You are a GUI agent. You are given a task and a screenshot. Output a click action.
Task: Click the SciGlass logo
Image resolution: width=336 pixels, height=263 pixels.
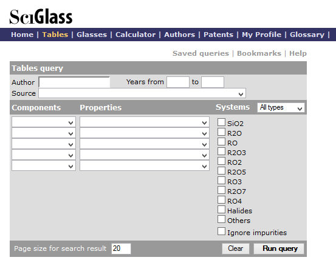click(41, 17)
